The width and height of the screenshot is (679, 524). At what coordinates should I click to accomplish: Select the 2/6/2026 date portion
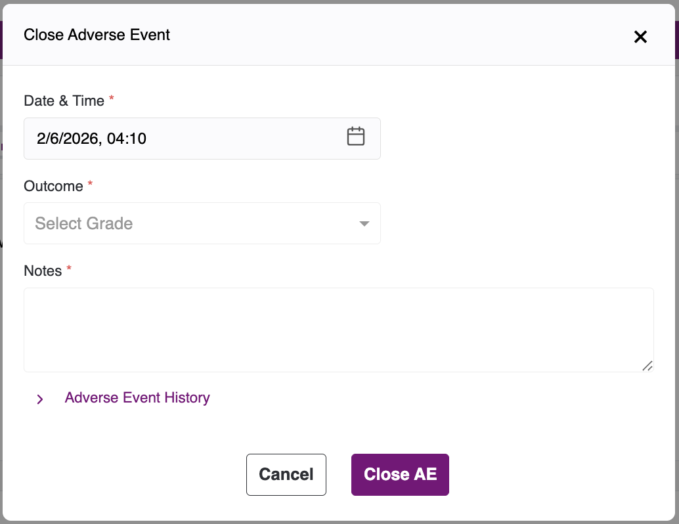coord(68,139)
